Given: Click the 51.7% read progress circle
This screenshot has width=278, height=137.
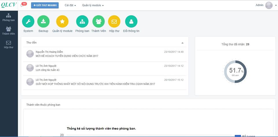Looking at the screenshot, I should point(235,71).
